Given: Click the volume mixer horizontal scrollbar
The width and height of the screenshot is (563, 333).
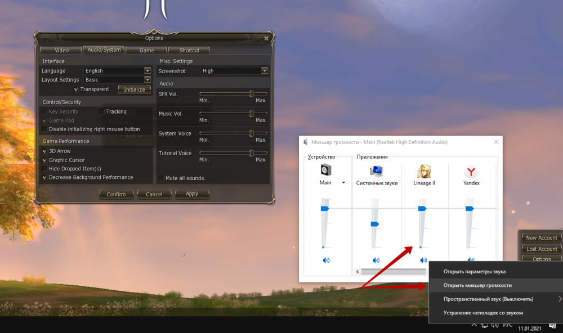Looking at the screenshot, I should coord(394,272).
